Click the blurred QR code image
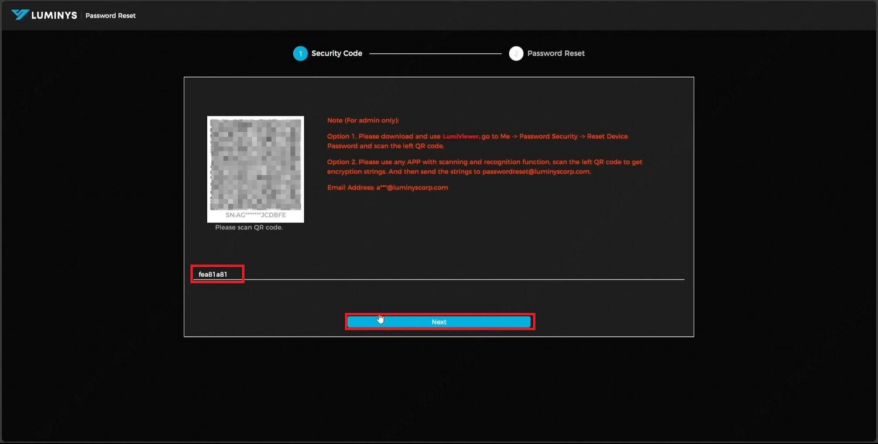The height and width of the screenshot is (444, 878). click(x=255, y=164)
